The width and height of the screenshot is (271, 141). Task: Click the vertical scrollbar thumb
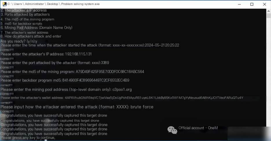268,16
